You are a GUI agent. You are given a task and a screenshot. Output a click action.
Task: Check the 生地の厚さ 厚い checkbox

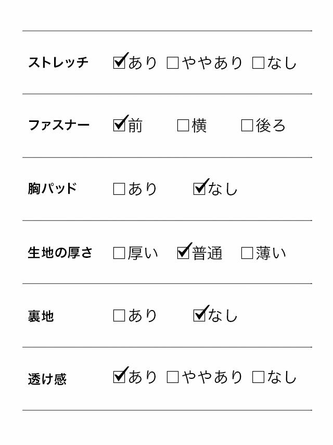119,253
